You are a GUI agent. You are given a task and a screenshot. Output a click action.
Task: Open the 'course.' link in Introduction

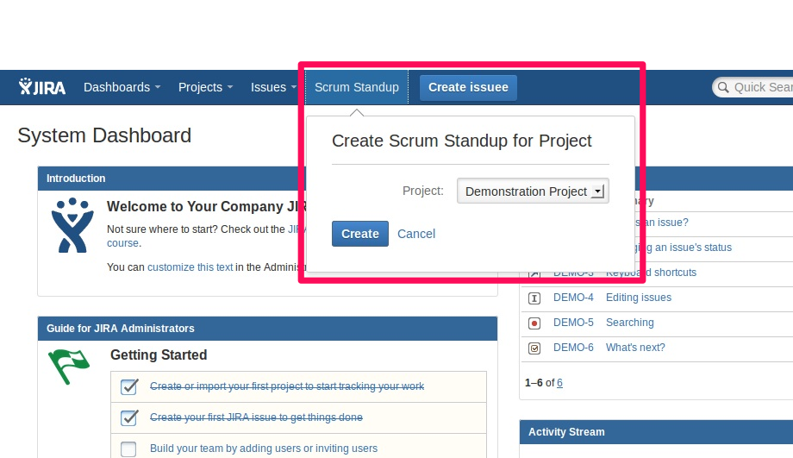124,243
